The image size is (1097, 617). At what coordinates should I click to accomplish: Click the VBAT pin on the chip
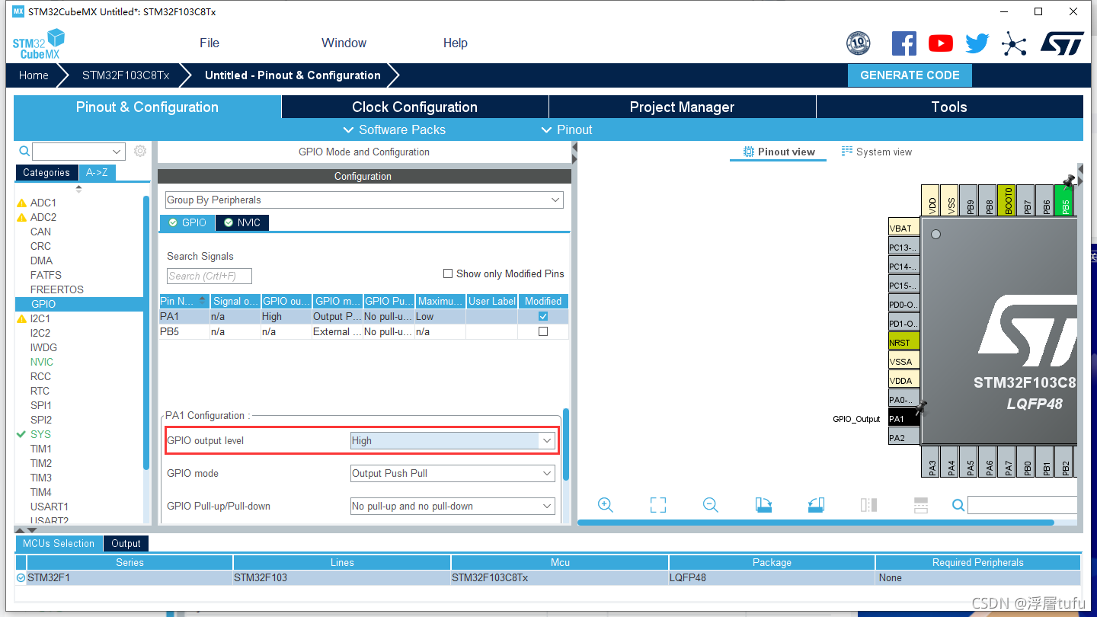point(904,228)
